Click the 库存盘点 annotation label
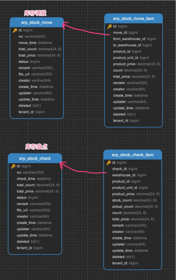This screenshot has height=280, width=176. pos(36,147)
